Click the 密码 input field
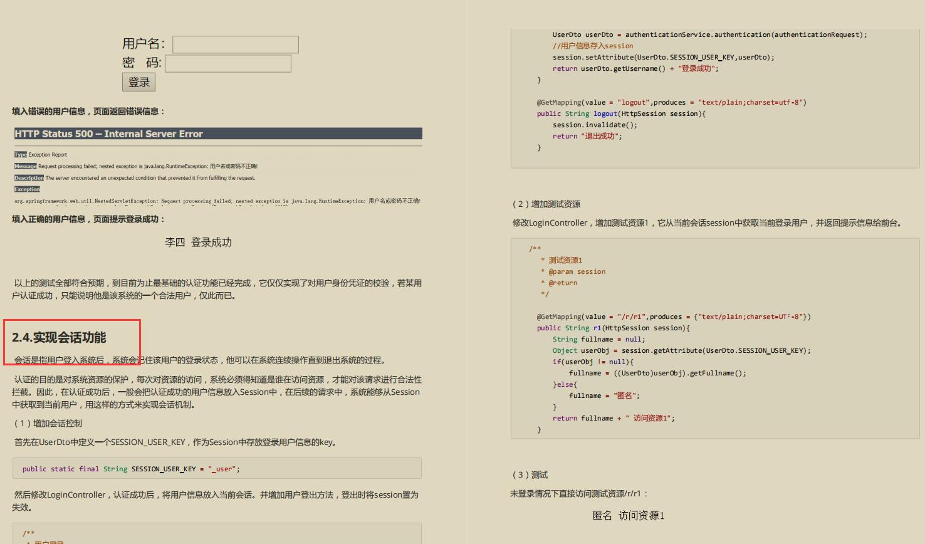925x544 pixels. tap(228, 63)
